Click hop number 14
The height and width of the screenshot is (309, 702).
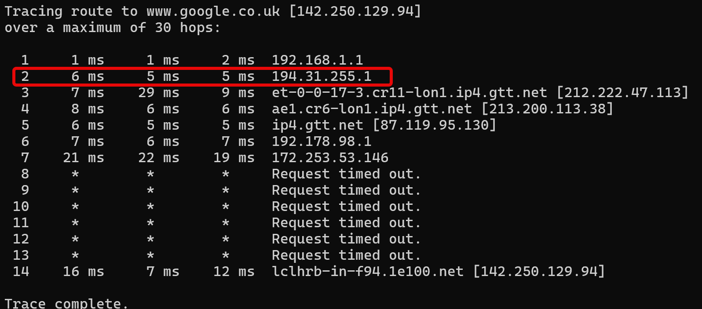21,271
